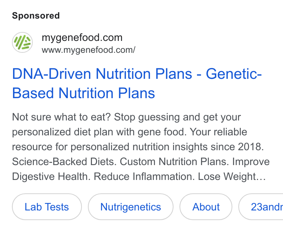Screen dimensions: 283x232
Task: Click 'Stop guessing and get your' sentence
Action: point(177,117)
